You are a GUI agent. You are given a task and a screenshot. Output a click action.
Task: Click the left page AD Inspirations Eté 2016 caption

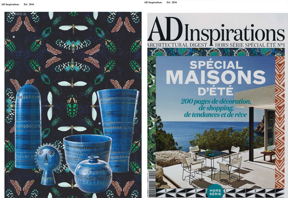pos(18,5)
